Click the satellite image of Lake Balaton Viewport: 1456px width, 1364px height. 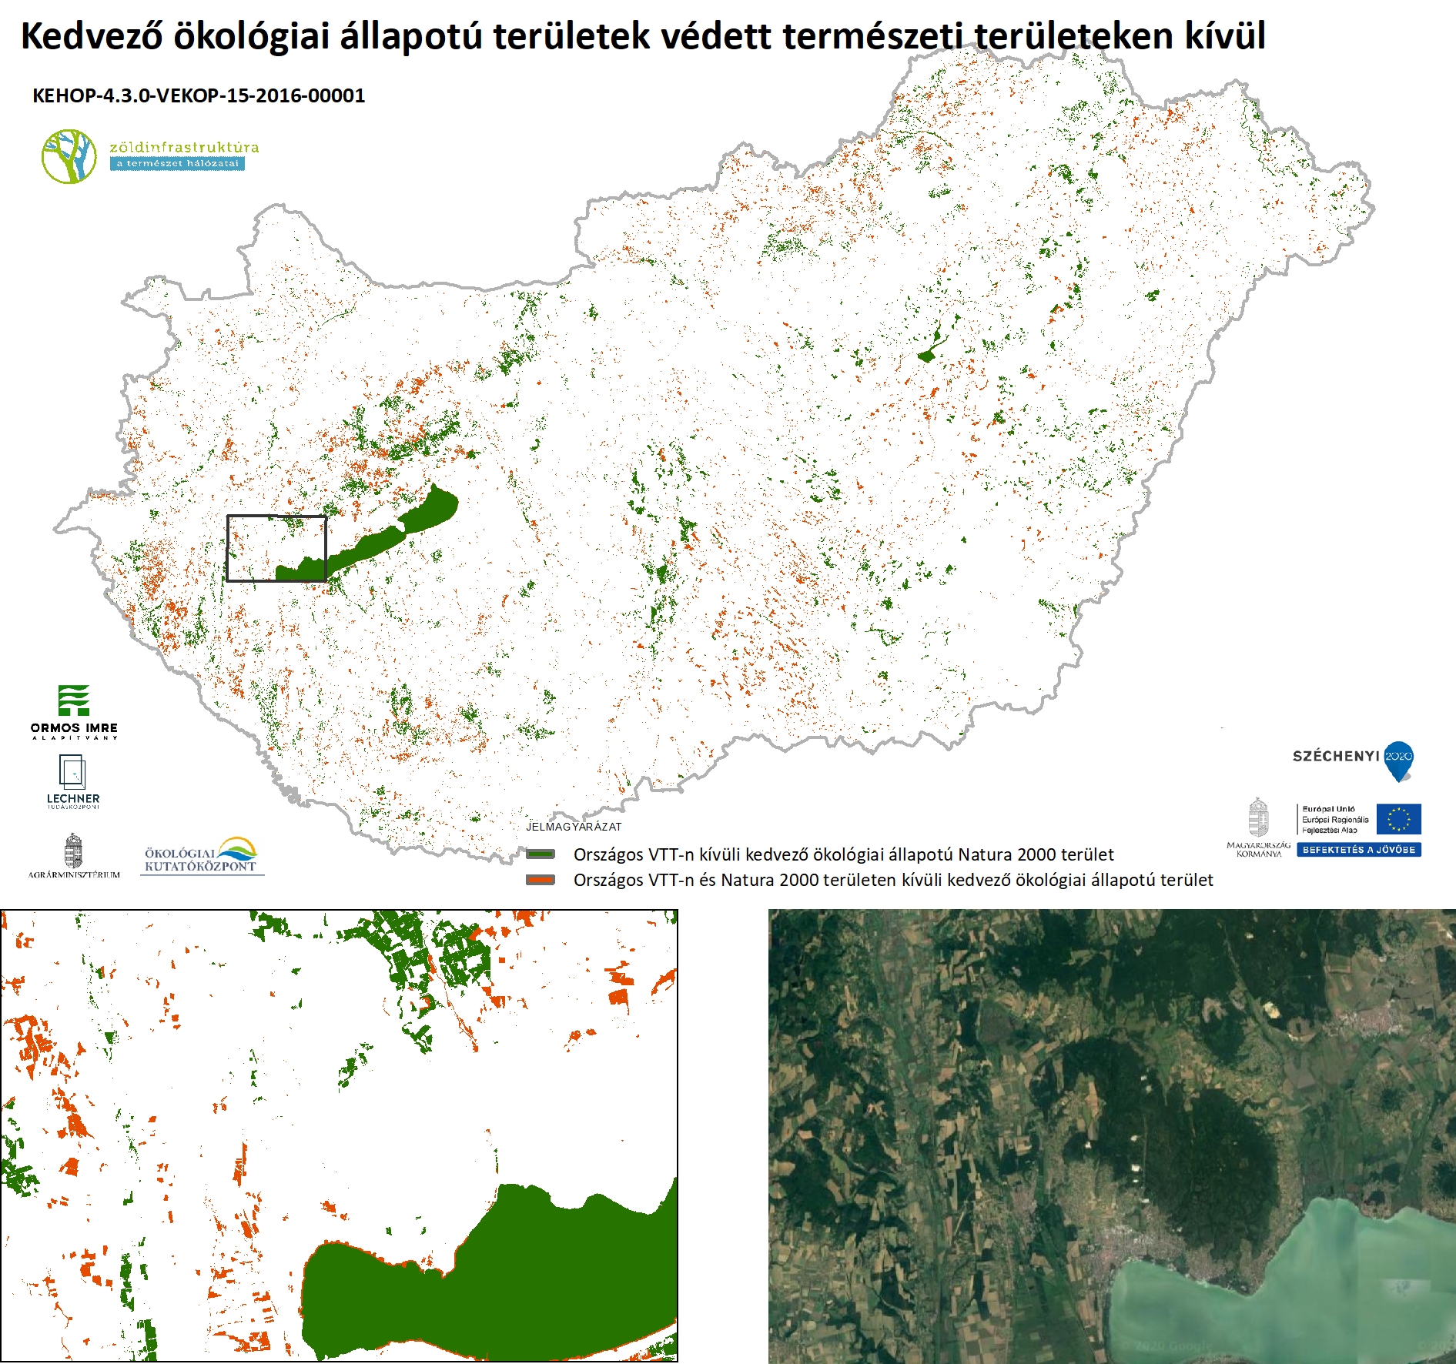click(x=1111, y=1136)
